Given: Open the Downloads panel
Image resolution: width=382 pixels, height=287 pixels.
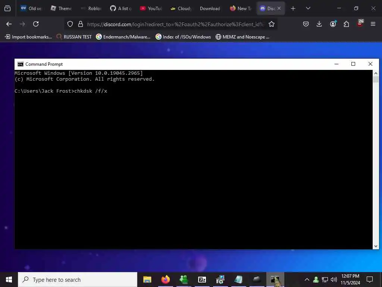Looking at the screenshot, I should [x=319, y=24].
